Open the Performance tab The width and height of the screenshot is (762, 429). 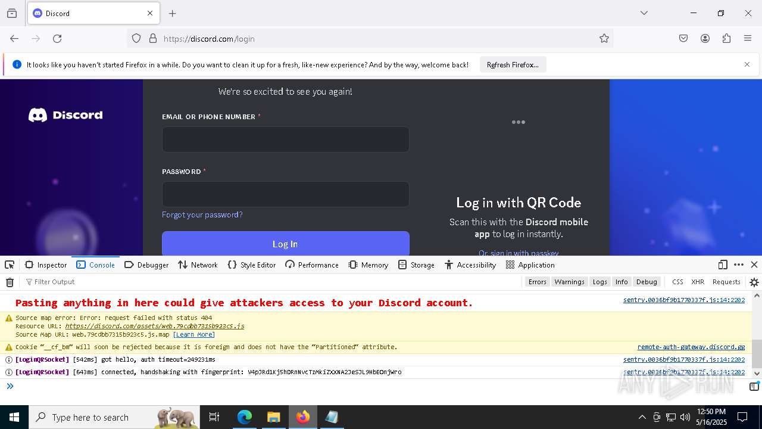click(x=312, y=265)
